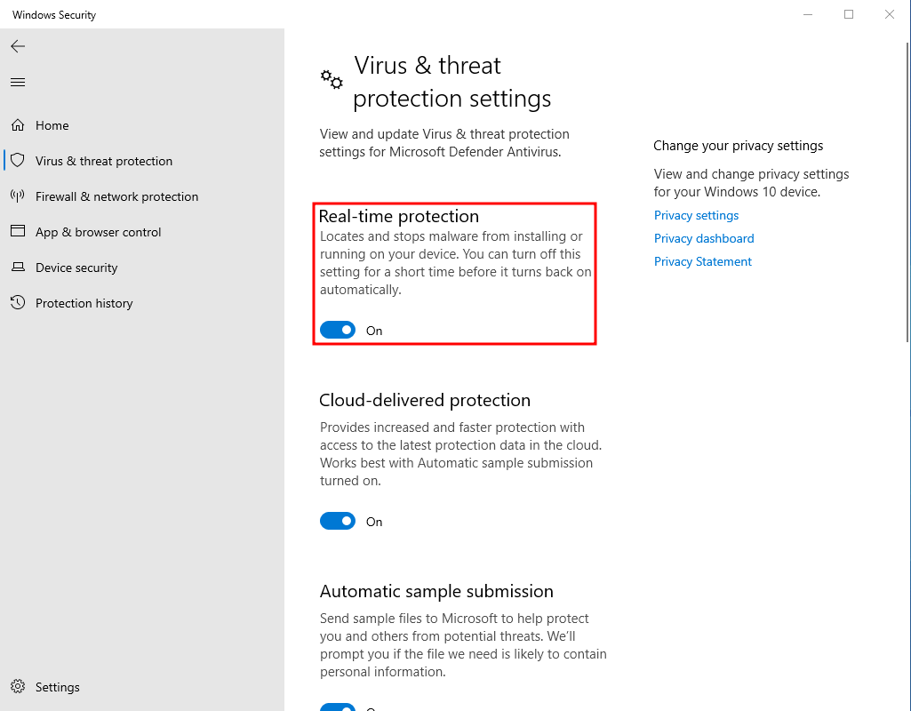The image size is (911, 711).
Task: Click the Device security laptop icon
Action: (x=18, y=267)
